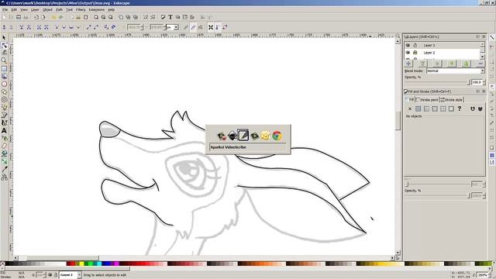This screenshot has width=496, height=279.
Task: Select the Pencil freehand tool
Action: [x=4, y=107]
